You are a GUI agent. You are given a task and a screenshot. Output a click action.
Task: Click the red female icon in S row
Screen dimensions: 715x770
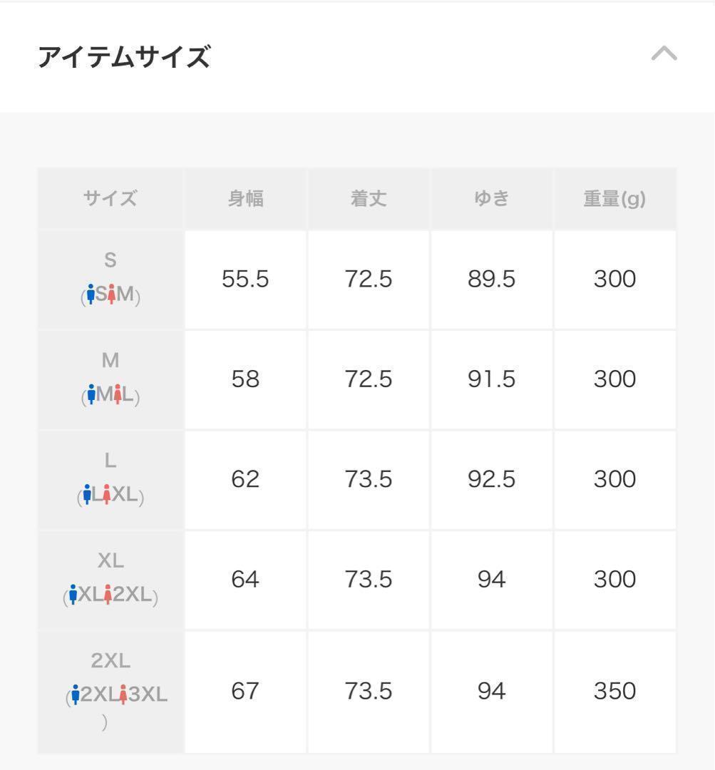112,294
